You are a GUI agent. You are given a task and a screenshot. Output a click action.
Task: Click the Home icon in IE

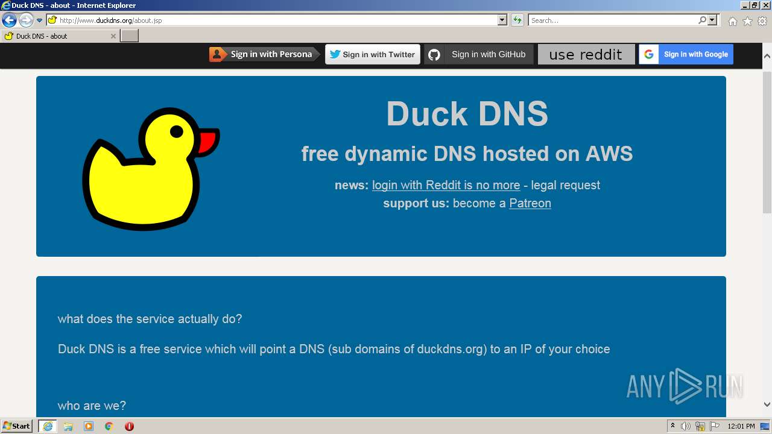(732, 21)
